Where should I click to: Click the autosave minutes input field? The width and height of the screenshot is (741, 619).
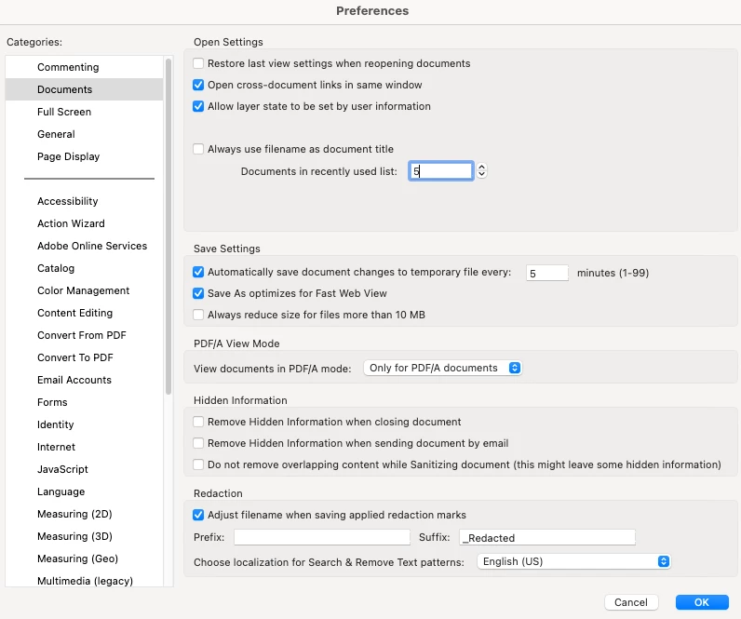pos(547,273)
